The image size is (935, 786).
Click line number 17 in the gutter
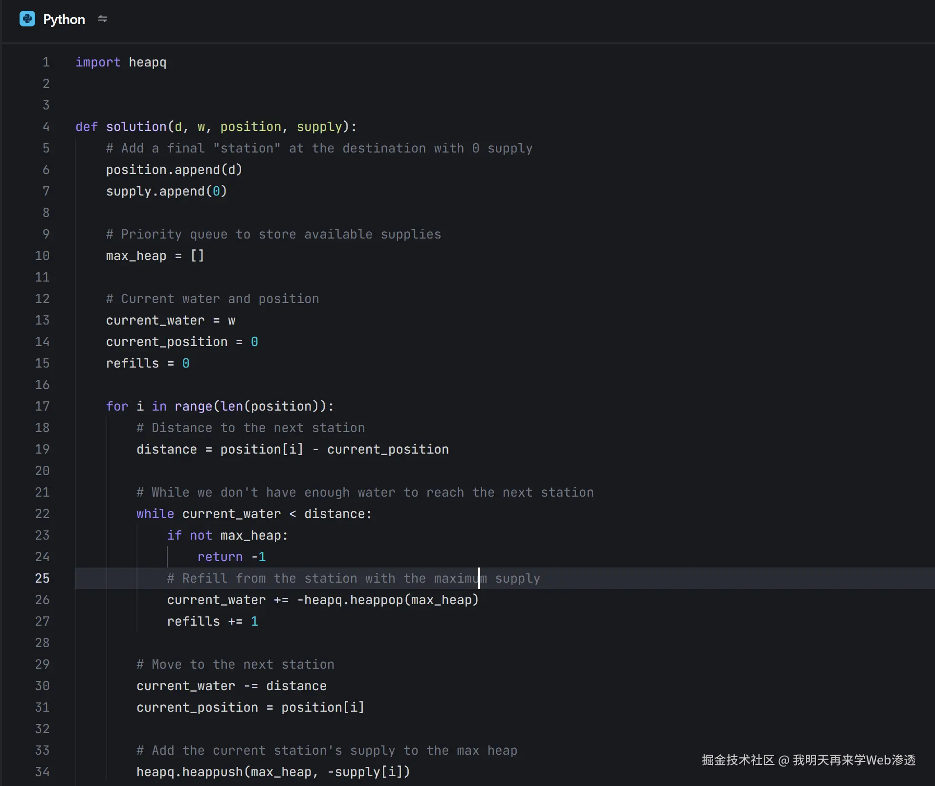pyautogui.click(x=42, y=406)
